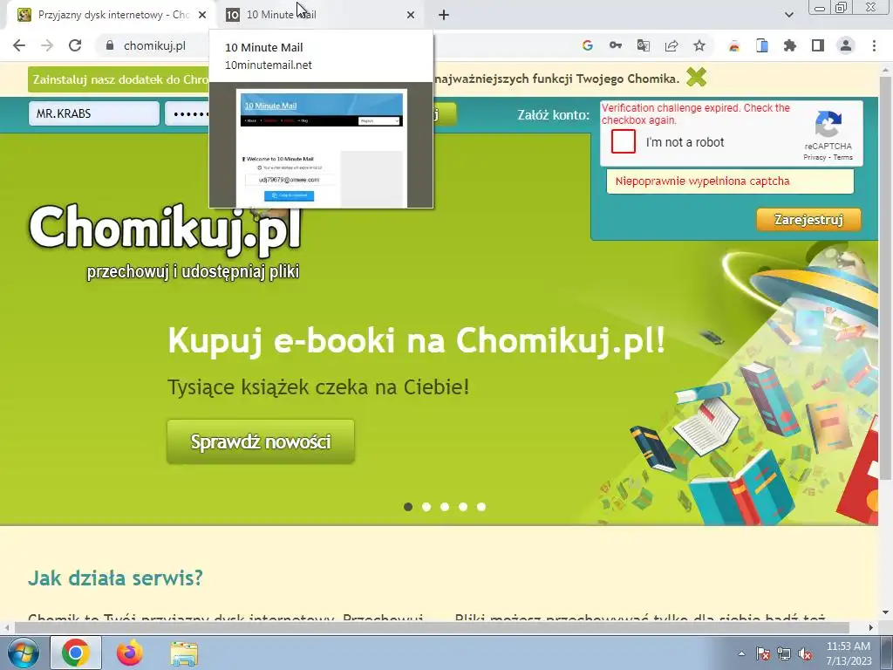Switch to the Przyjazny dysk internetowy tab

(112, 15)
